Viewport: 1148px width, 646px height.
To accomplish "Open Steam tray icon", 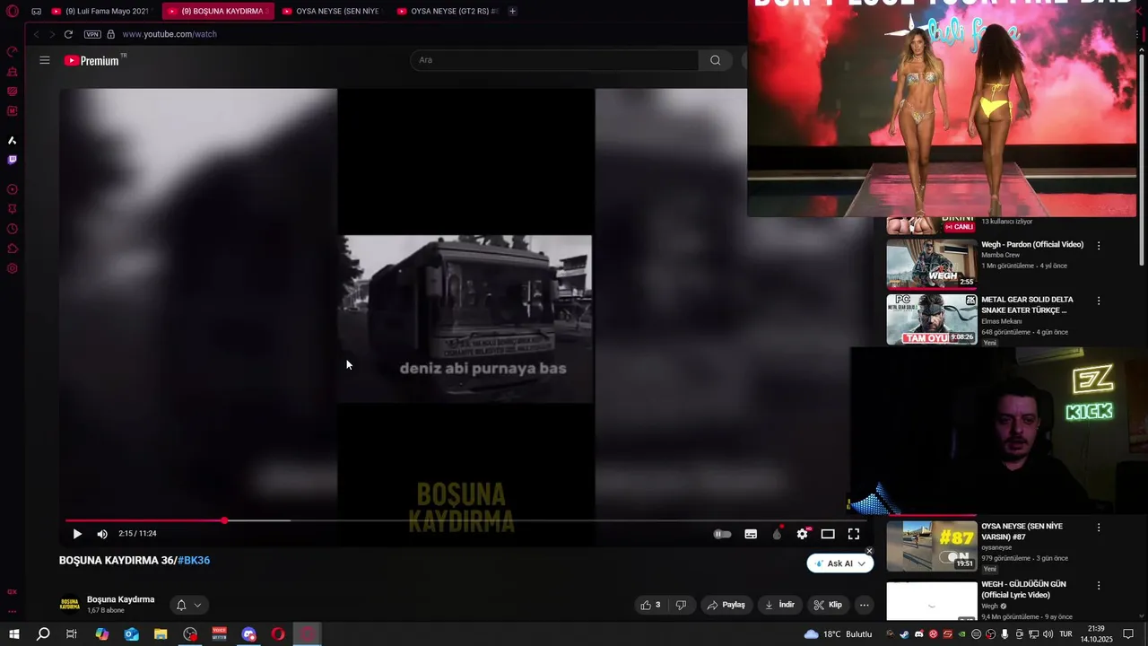I will point(904,634).
